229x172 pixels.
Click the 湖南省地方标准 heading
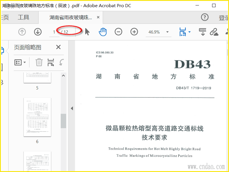click(155, 77)
